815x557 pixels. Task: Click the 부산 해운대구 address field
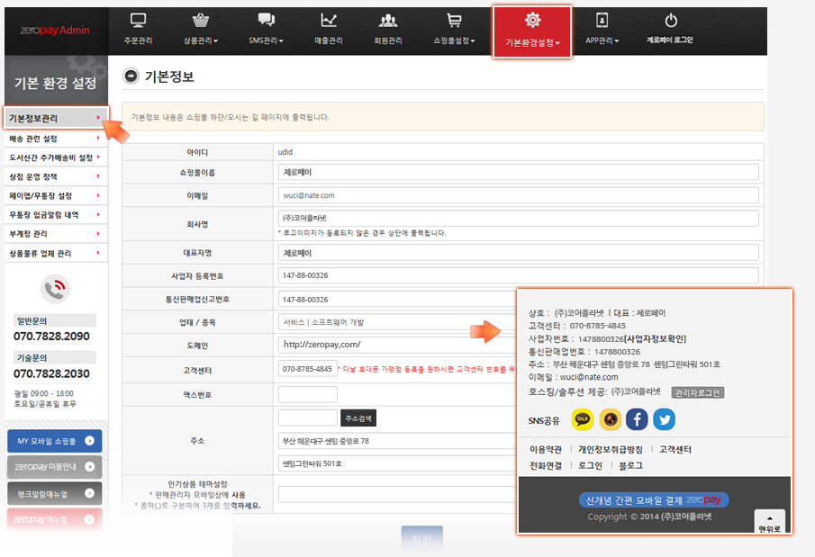coord(398,441)
